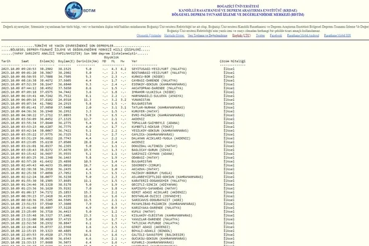Click the 'Saat' column header
Screen dimensions: 369x246
[x=25, y=61]
